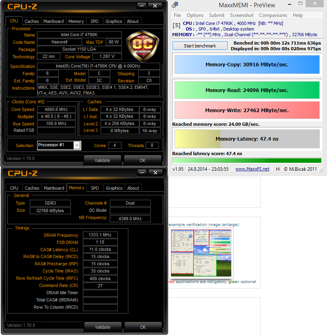Viewport: 327px width, 336px height.
Task: Click the [S] status icon in MaxxMEMI
Action: click(x=177, y=25)
